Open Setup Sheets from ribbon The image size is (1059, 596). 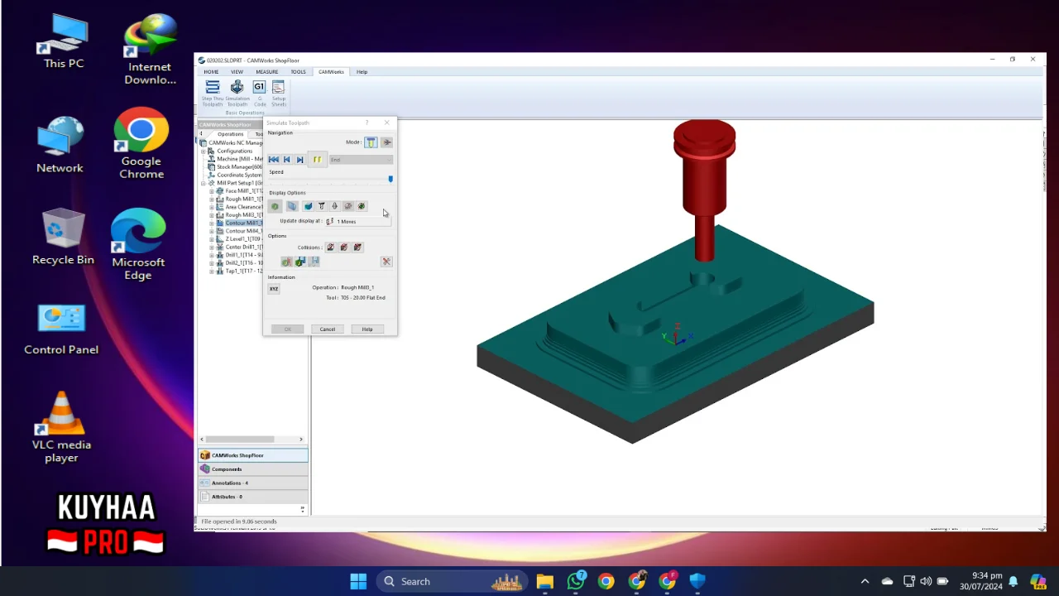[x=279, y=93]
